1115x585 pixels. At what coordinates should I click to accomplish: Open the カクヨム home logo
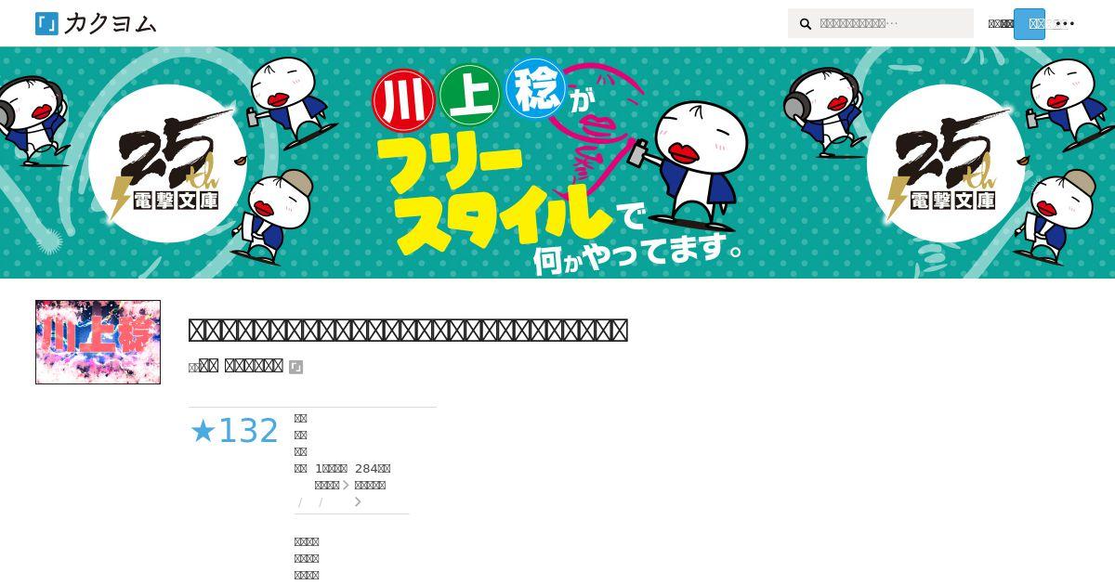(x=96, y=23)
